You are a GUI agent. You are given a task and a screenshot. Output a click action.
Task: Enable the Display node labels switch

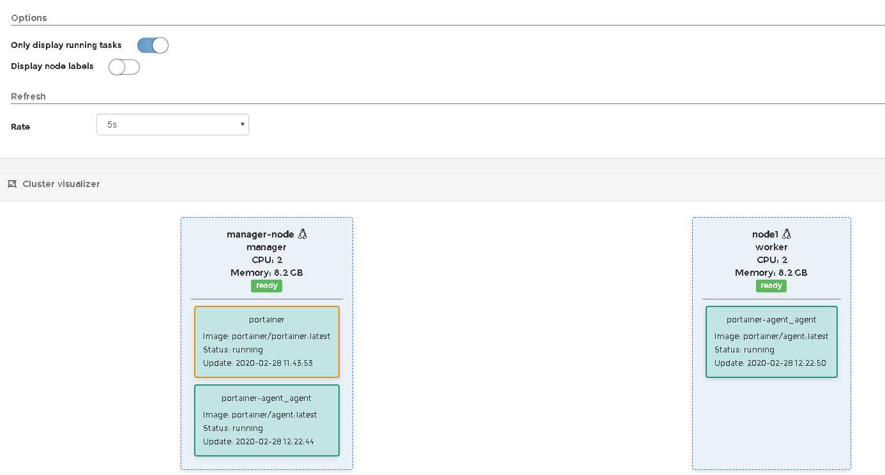[x=124, y=67]
